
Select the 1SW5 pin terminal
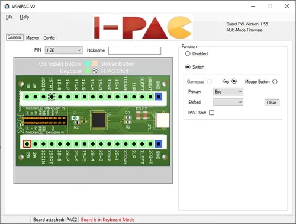click(85, 97)
